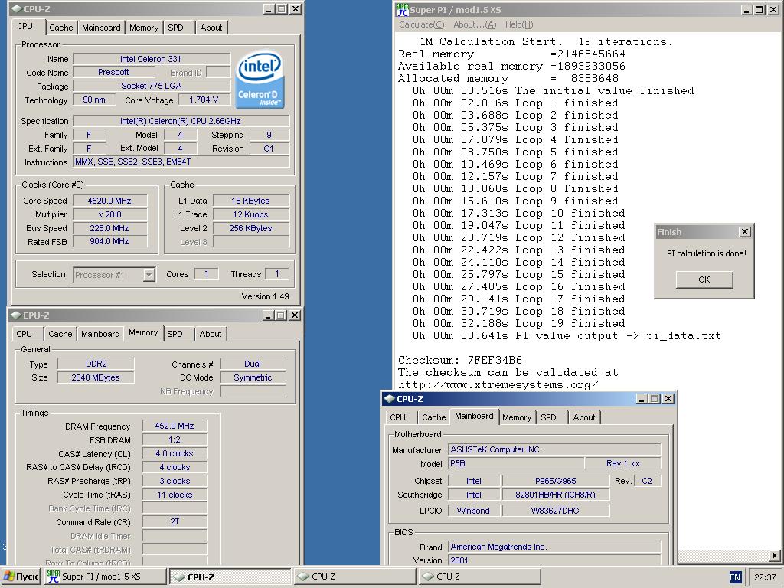Click the DRAM Frequency value 452.0 MHz
The image size is (784, 588).
(x=175, y=426)
